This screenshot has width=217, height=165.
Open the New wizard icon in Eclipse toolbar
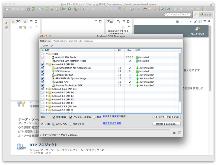[x=7, y=9]
